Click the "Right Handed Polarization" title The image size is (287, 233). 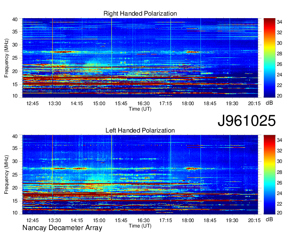(x=140, y=14)
